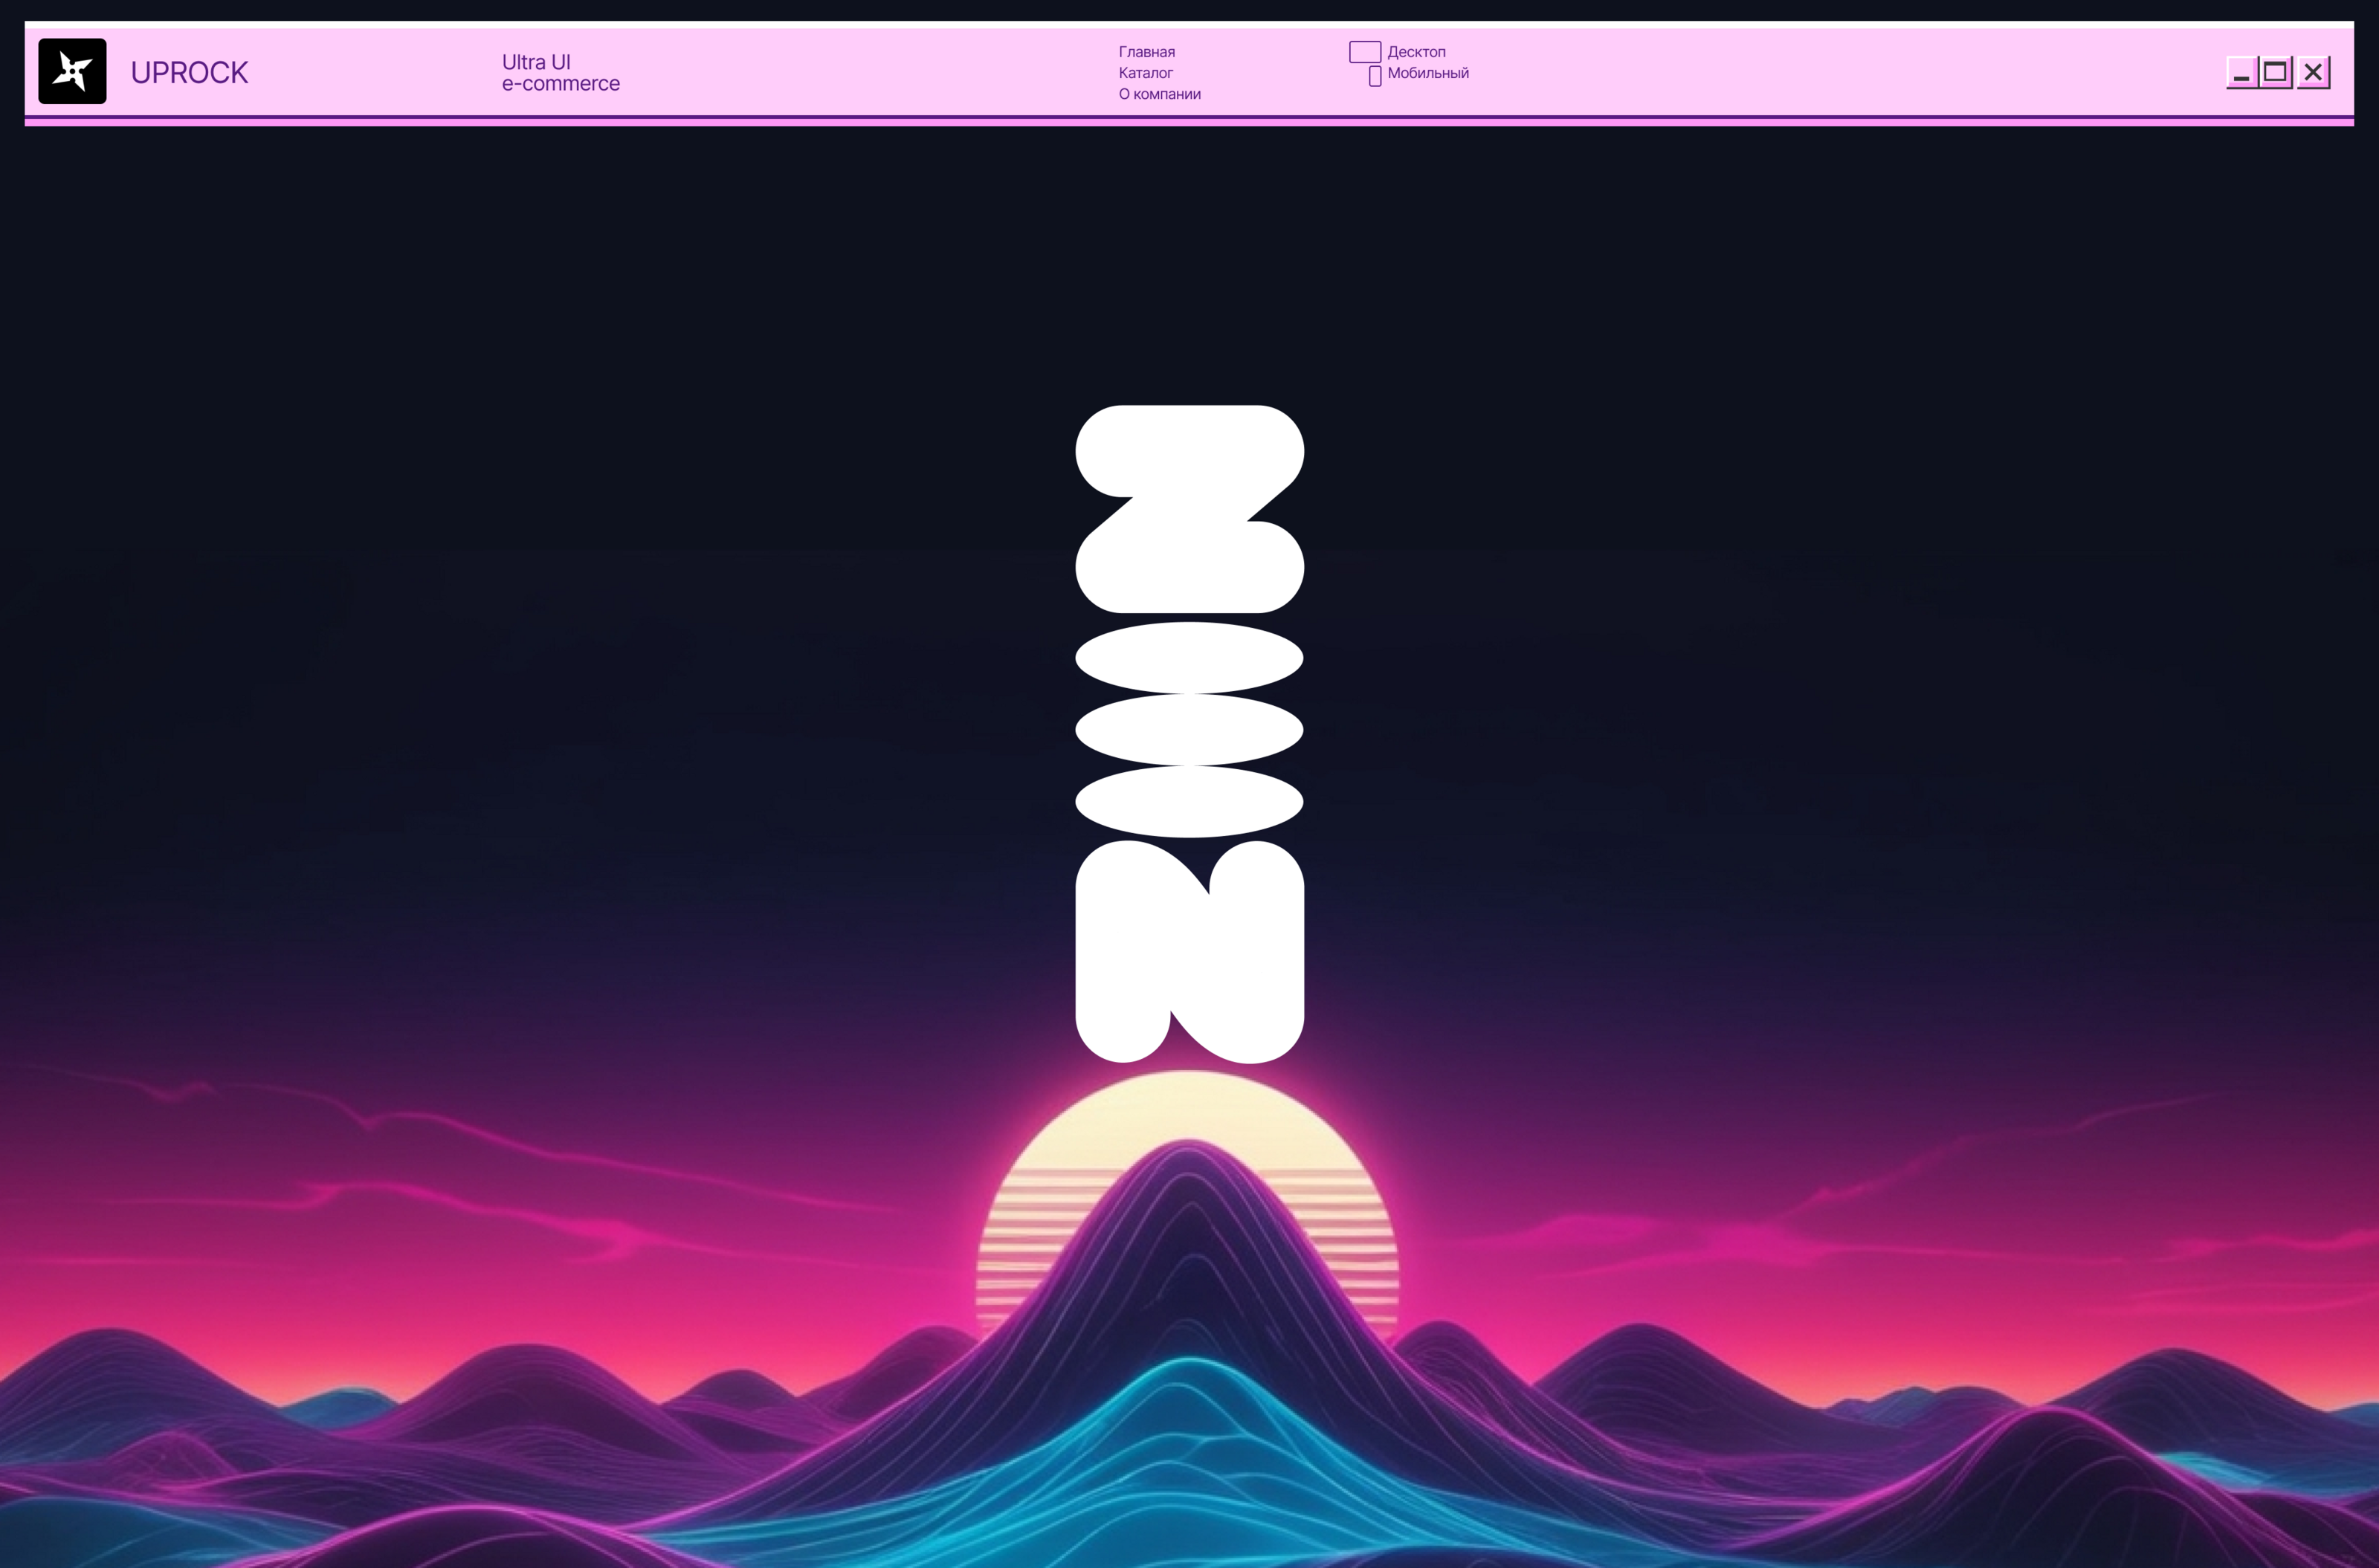Click the desktop monitor icon
Image resolution: width=2379 pixels, height=1568 pixels.
pos(1364,52)
